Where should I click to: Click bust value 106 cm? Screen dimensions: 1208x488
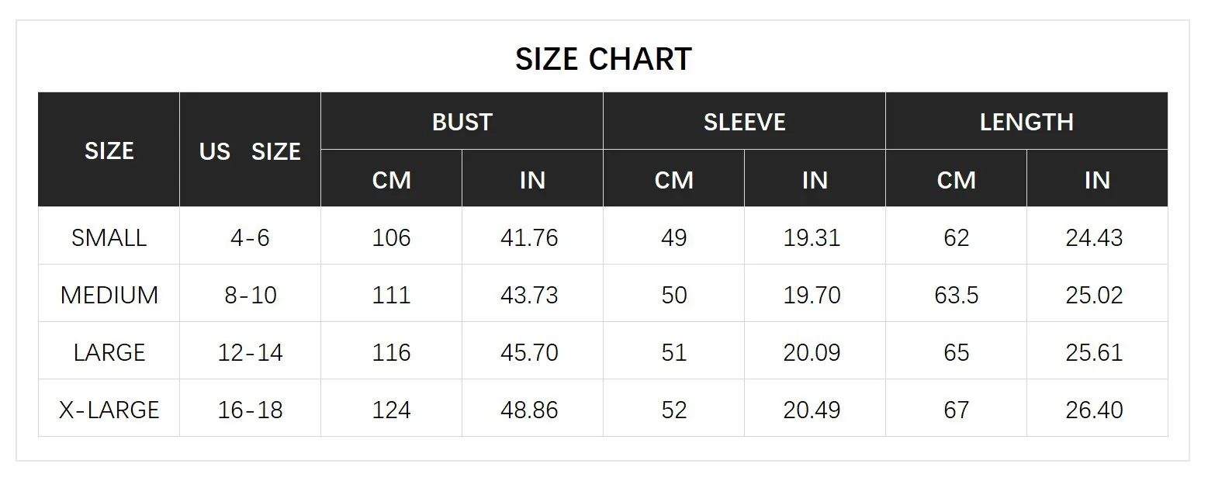pyautogui.click(x=391, y=237)
